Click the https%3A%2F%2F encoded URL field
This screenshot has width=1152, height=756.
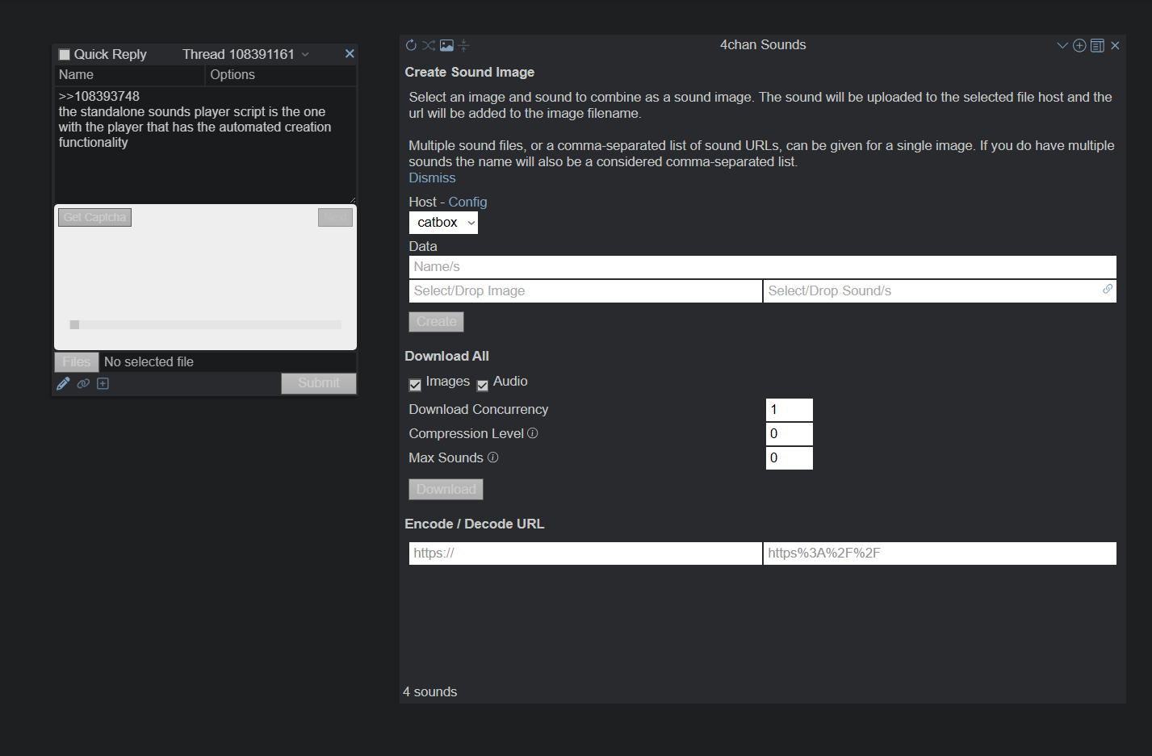click(940, 553)
